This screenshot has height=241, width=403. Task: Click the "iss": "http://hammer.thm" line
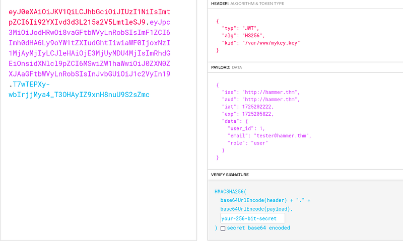pos(260,92)
